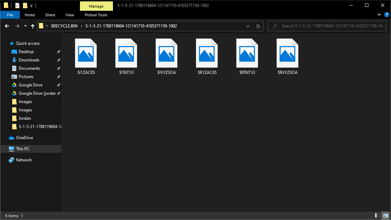
Task: Open Help with the question mark button
Action: (386, 15)
